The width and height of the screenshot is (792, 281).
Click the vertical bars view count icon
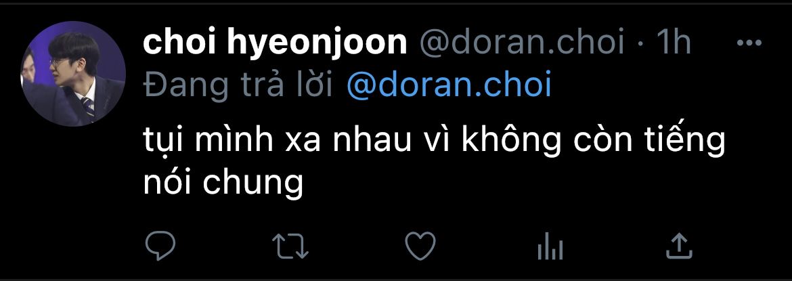(x=550, y=247)
